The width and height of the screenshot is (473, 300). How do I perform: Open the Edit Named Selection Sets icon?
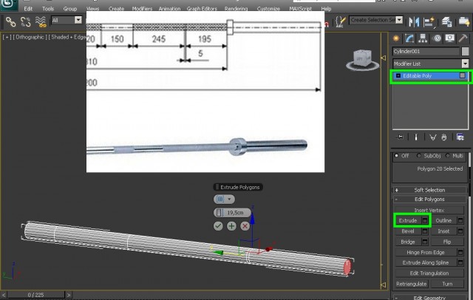click(340, 21)
